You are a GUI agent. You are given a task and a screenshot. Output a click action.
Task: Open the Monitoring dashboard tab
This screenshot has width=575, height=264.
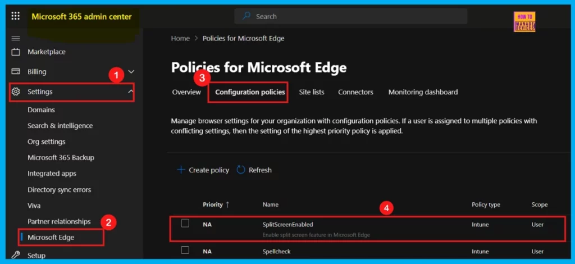[423, 92]
